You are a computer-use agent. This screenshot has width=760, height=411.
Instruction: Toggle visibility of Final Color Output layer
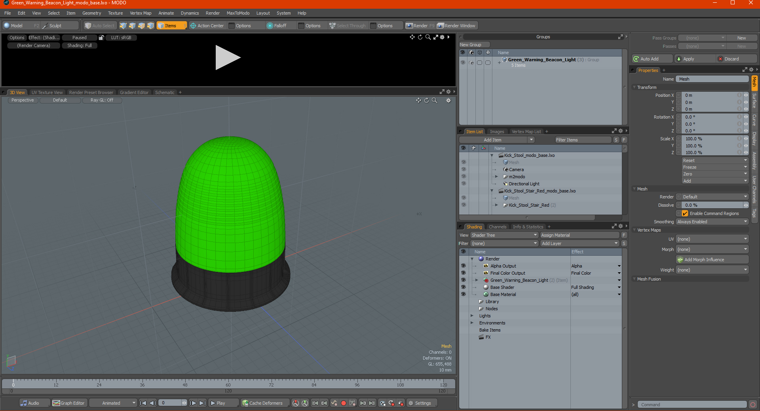(464, 273)
